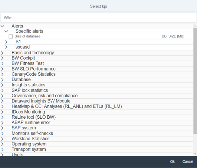Expand the ssdasd node chevron
197x168 pixels.
coord(6,47)
